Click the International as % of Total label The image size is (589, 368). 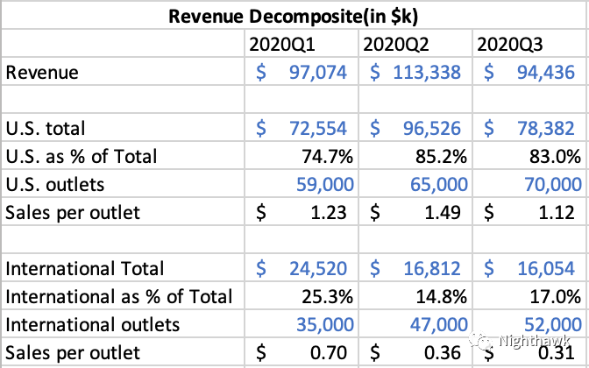119,296
